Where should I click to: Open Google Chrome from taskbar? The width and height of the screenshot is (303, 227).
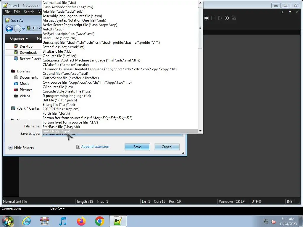coord(99,221)
